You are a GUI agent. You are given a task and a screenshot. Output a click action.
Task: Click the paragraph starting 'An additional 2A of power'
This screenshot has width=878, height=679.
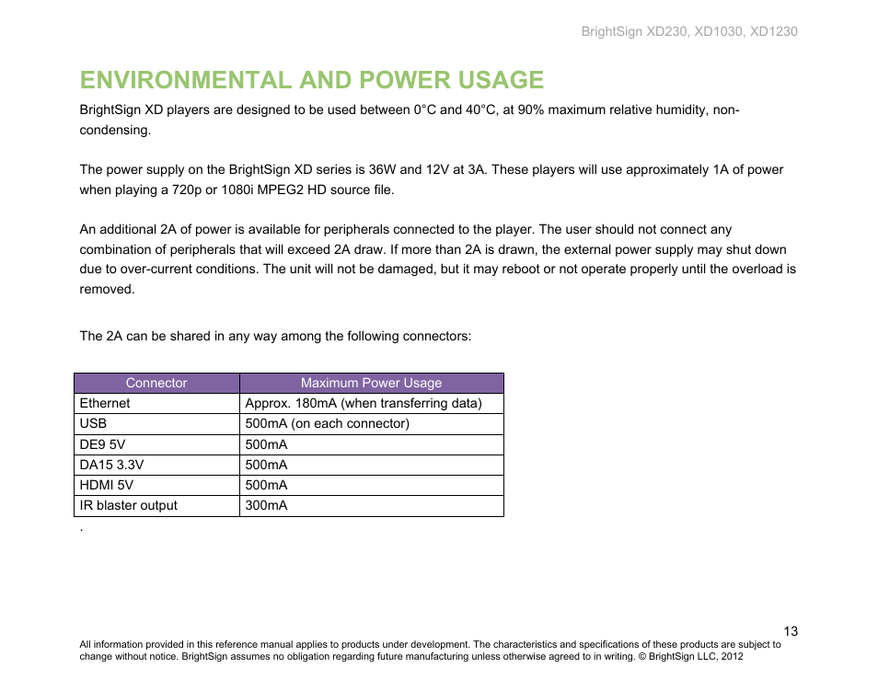coord(437,259)
